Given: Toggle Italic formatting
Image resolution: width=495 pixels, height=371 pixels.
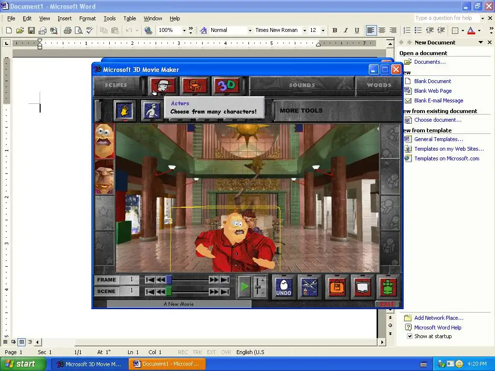Looking at the screenshot, I should click(346, 30).
